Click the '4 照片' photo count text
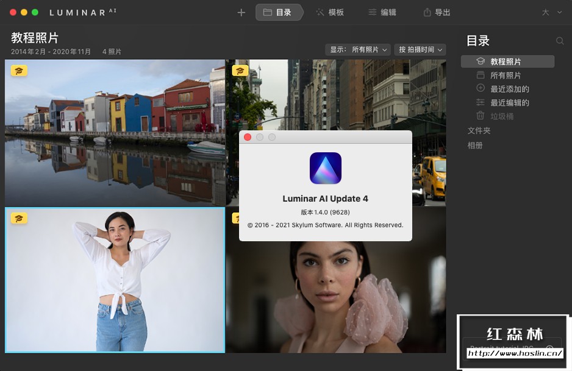Viewport: 572px width, 371px height. coord(112,52)
